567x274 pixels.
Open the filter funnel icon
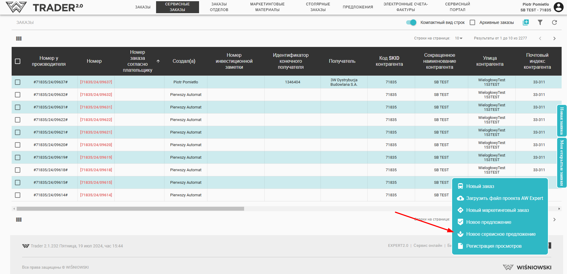[540, 22]
